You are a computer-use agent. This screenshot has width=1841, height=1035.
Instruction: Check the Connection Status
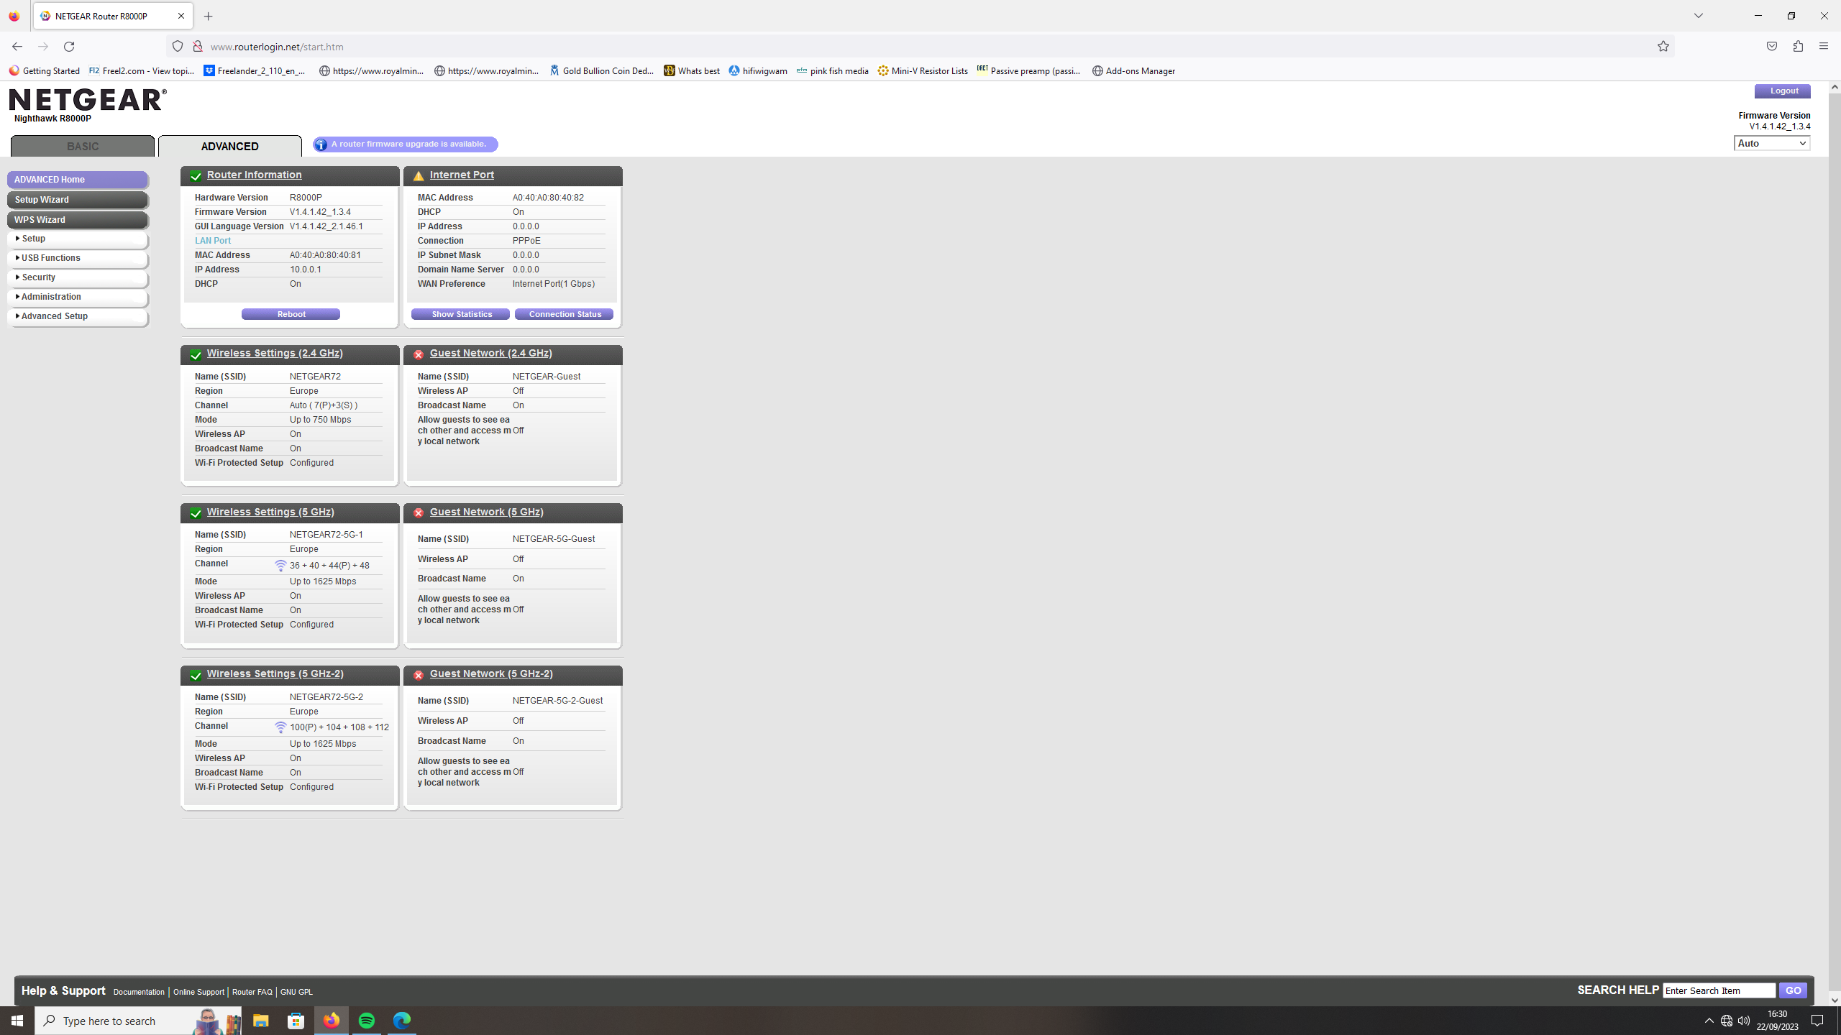coord(564,313)
